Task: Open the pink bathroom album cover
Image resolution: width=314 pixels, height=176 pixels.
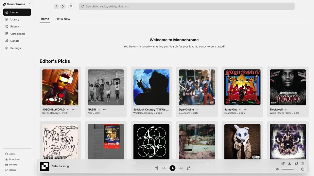Action: pyautogui.click(x=197, y=141)
